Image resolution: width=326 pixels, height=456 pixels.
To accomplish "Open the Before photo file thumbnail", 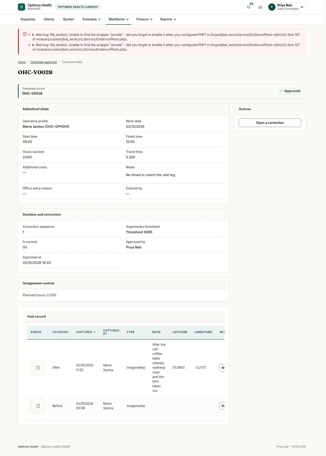I will [38, 406].
